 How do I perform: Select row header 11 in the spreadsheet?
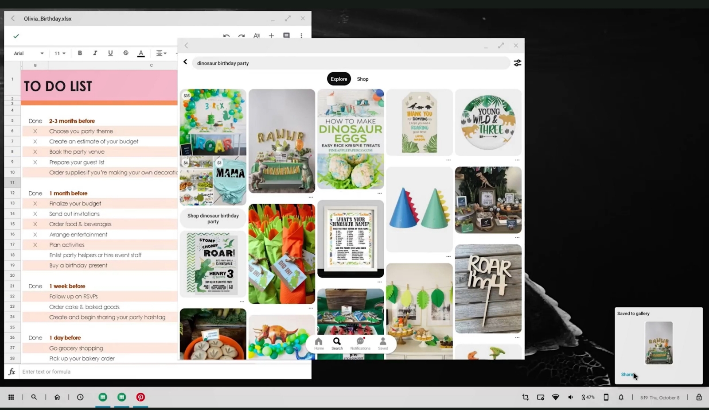(12, 182)
